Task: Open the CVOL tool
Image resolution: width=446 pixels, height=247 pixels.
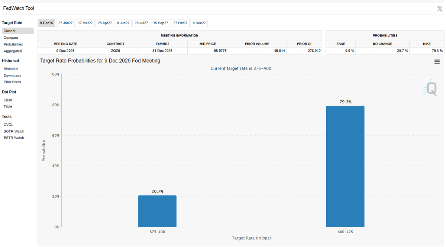Action: 8,125
